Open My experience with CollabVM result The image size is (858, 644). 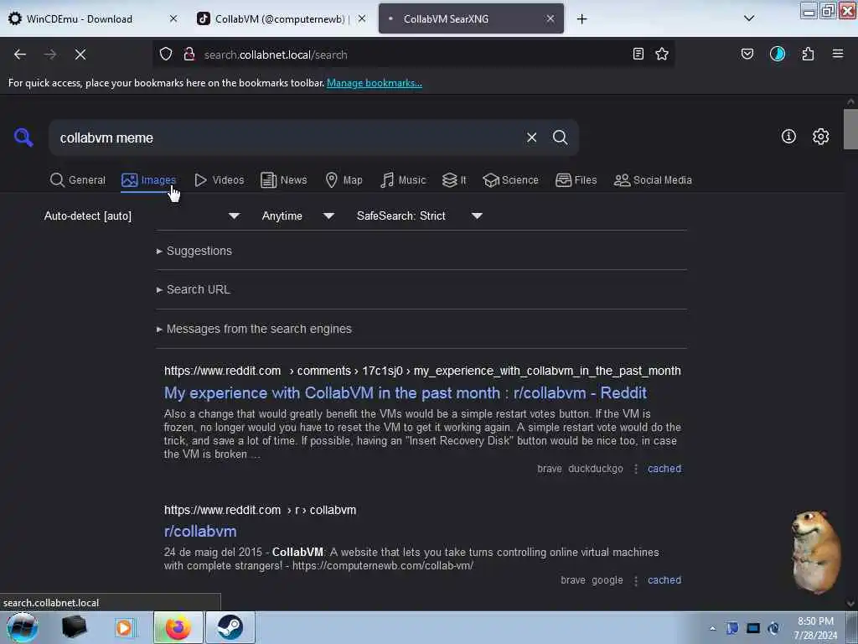click(406, 393)
